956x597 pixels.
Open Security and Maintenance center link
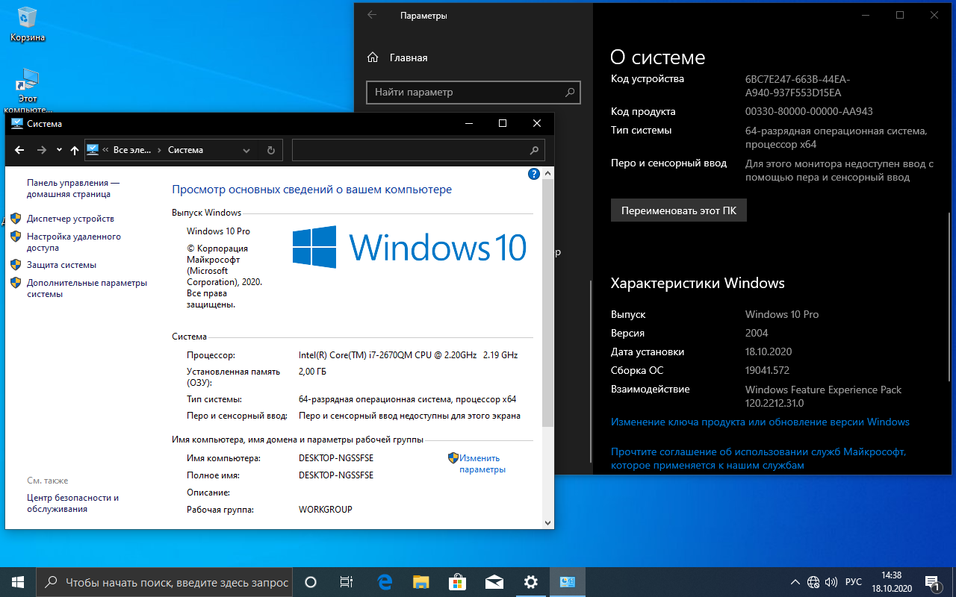pos(73,503)
